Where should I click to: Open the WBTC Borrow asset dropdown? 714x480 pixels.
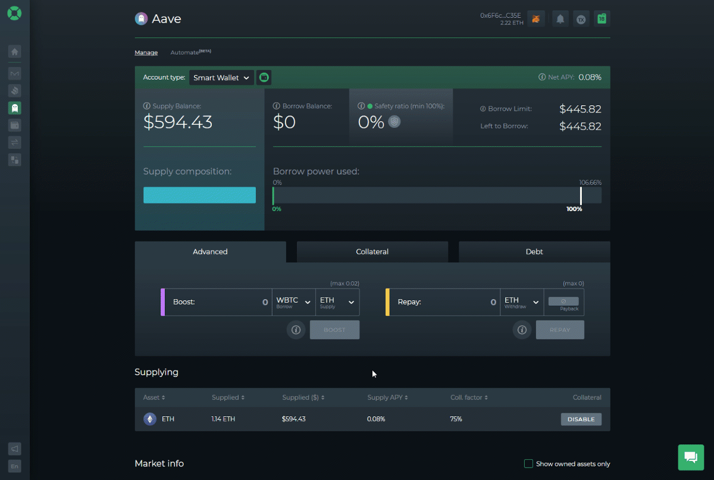[x=294, y=302]
